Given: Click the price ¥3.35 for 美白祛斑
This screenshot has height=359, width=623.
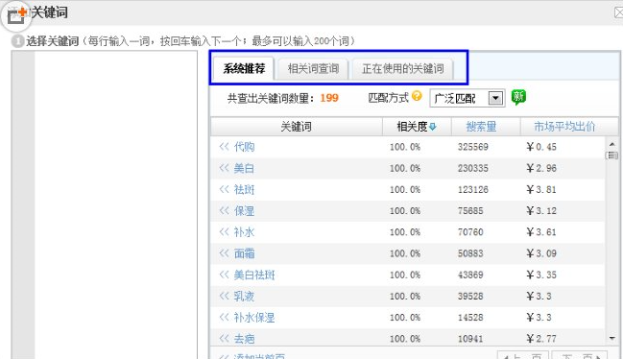Looking at the screenshot, I should tap(541, 275).
